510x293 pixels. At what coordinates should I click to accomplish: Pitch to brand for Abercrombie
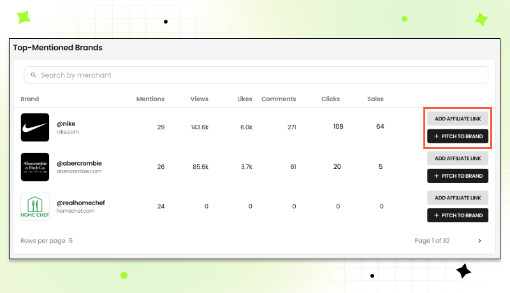(x=457, y=176)
